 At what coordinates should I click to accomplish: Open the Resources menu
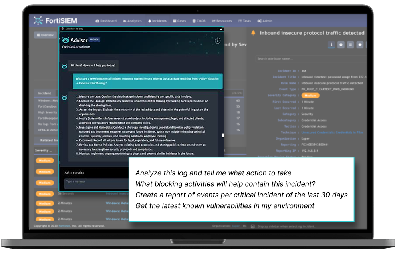222,21
